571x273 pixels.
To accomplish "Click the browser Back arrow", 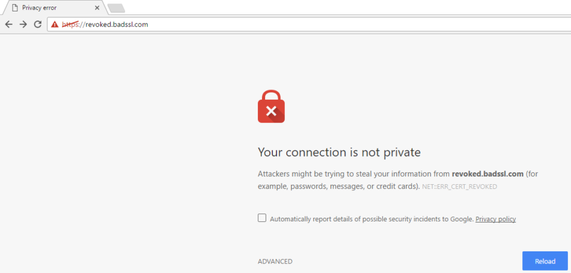I will click(8, 25).
